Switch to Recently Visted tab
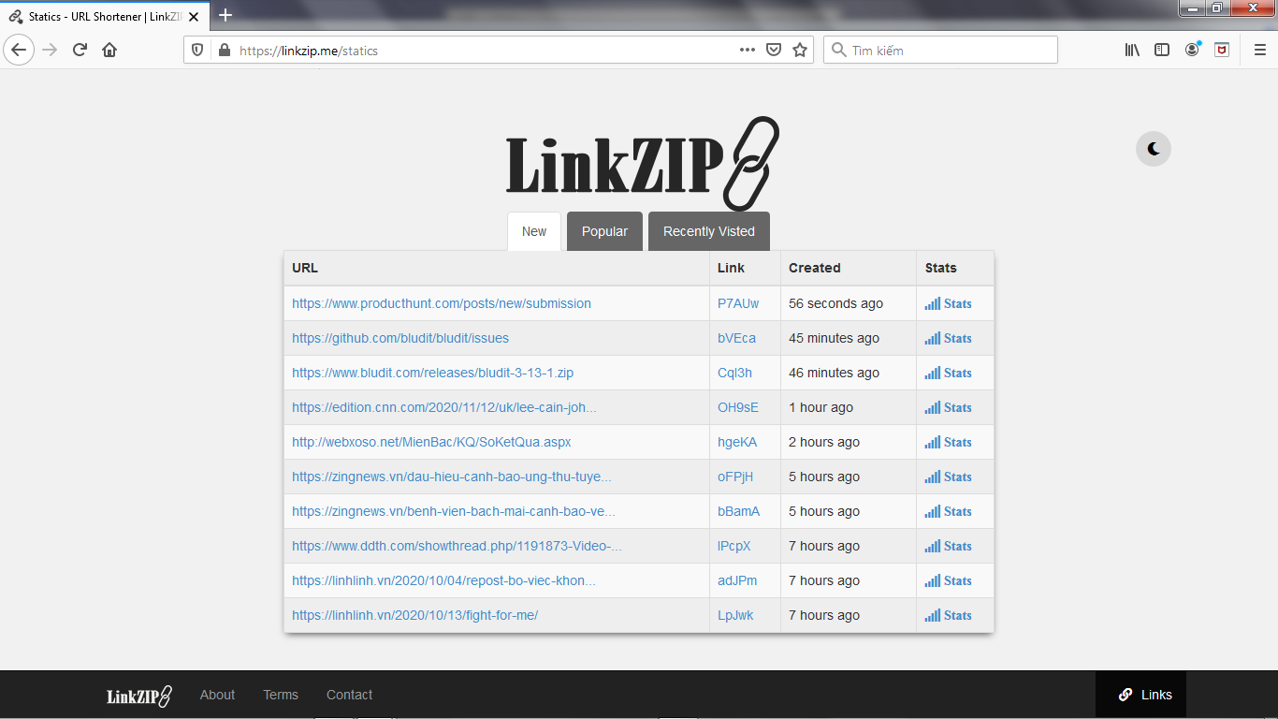 pos(709,231)
